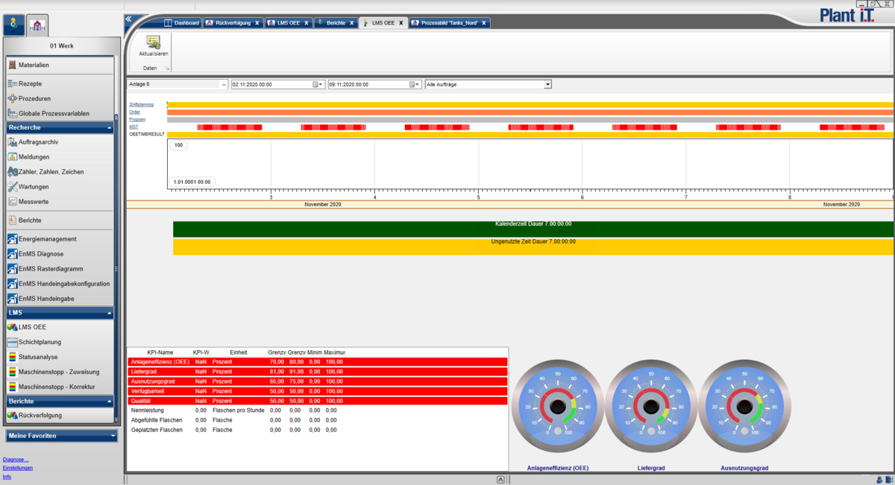Viewport: 895px width, 485px height.
Task: Open the Alle Aufträge dropdown
Action: pyautogui.click(x=547, y=85)
